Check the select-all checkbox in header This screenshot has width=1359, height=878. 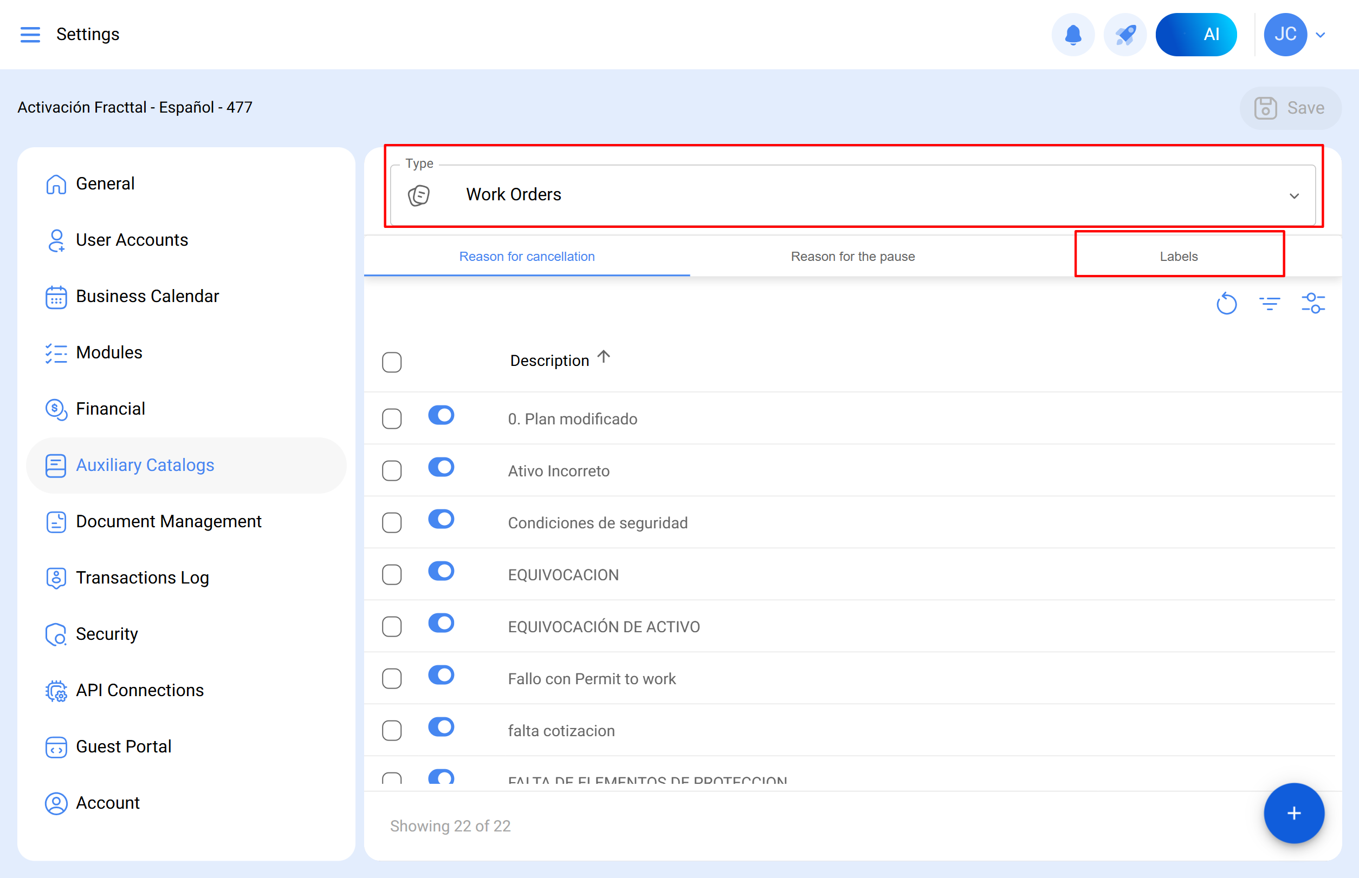click(392, 362)
